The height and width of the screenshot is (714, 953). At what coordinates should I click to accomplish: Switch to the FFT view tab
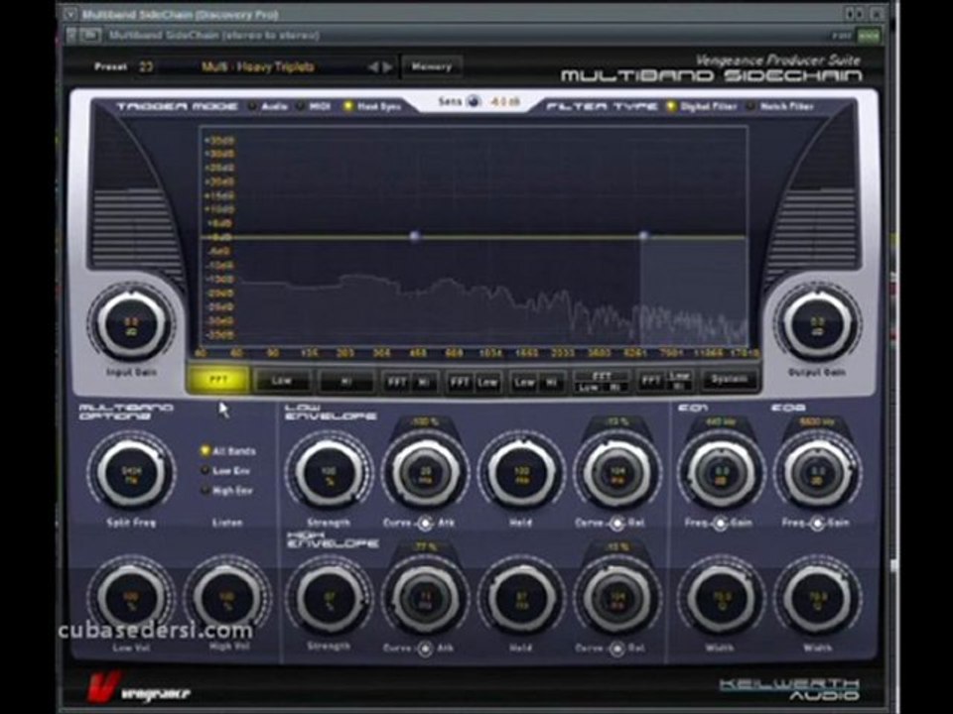click(x=218, y=380)
